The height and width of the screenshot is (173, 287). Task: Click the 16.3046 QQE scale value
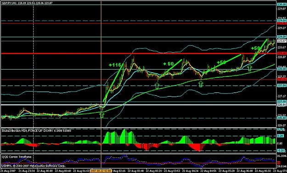pos(282,156)
